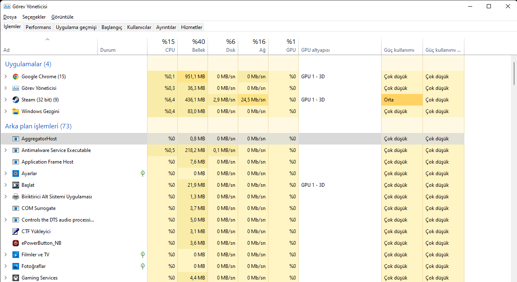Sort by the Ad column header

[x=49, y=46]
